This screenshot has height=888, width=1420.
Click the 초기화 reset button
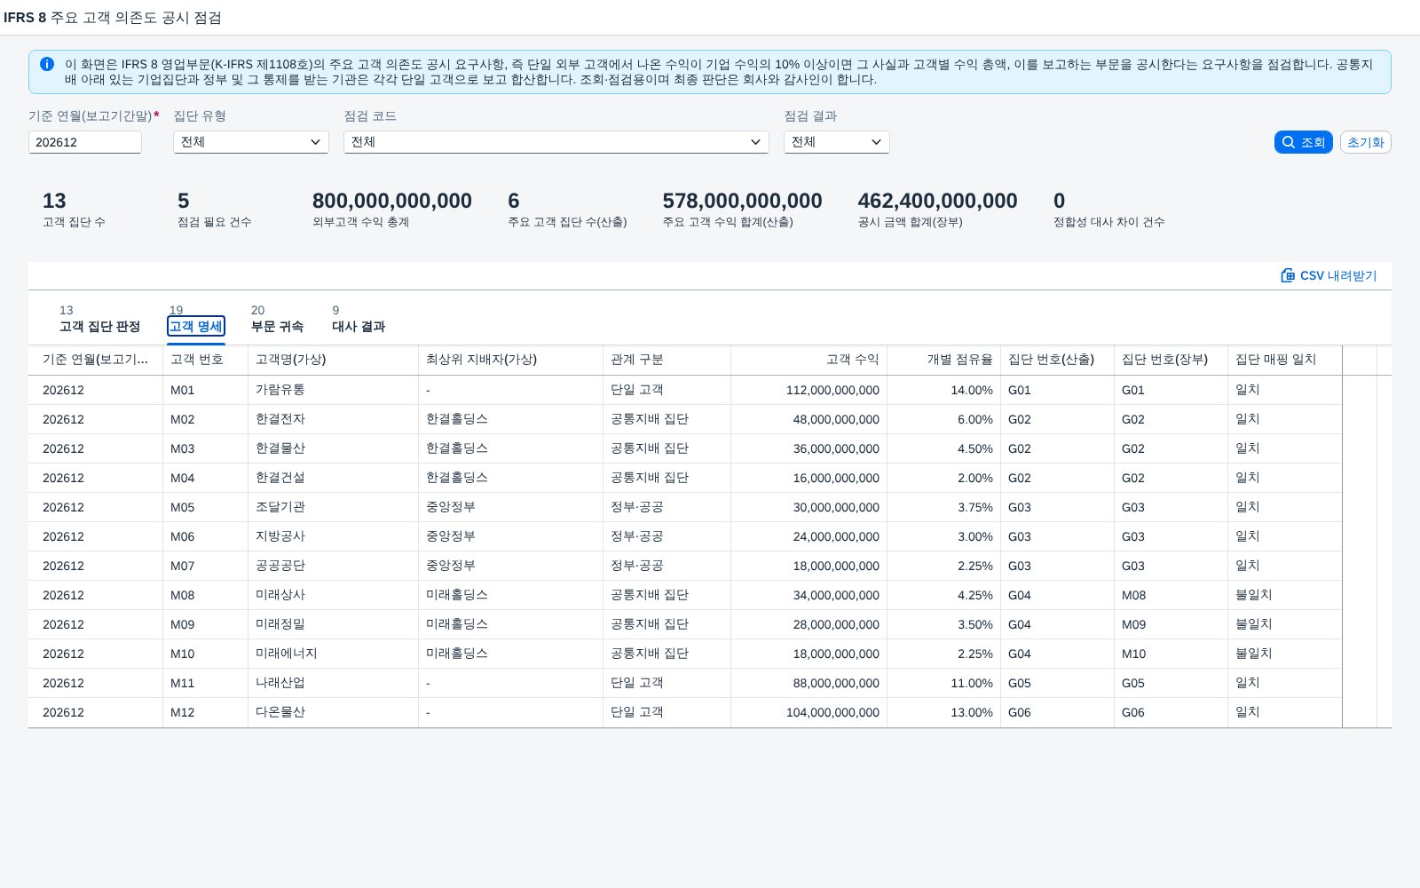coord(1365,142)
